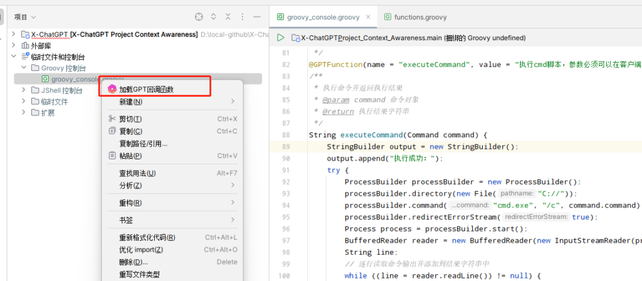Click line number 89 in the gutter
The height and width of the screenshot is (281, 642).
coord(286,147)
